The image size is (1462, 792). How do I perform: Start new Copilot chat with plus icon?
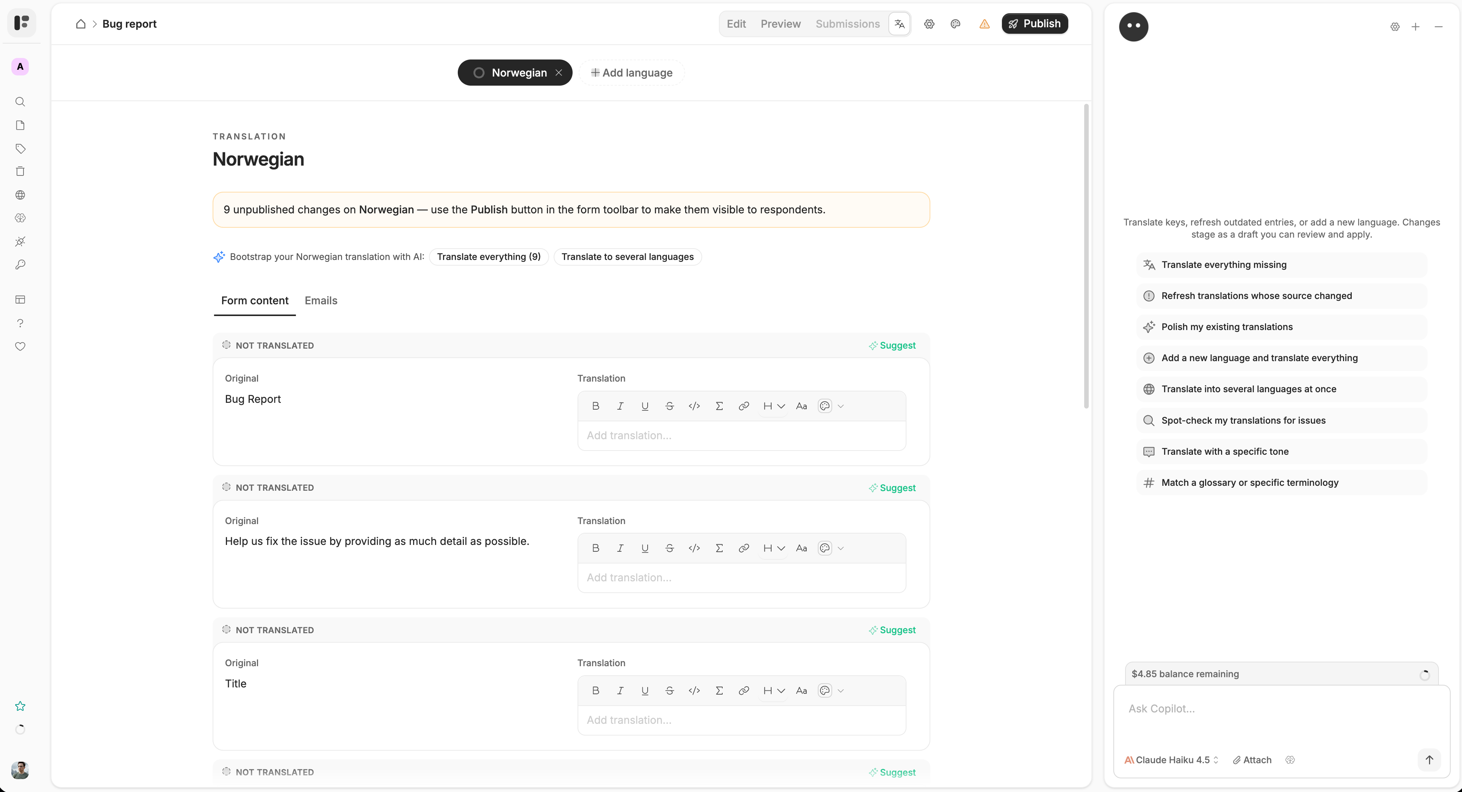(1415, 27)
